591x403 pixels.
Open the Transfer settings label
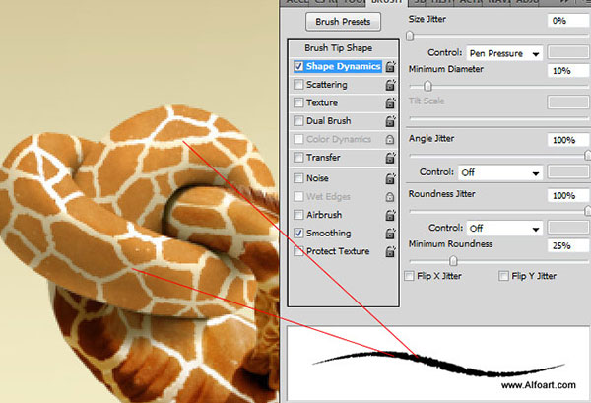click(x=323, y=158)
